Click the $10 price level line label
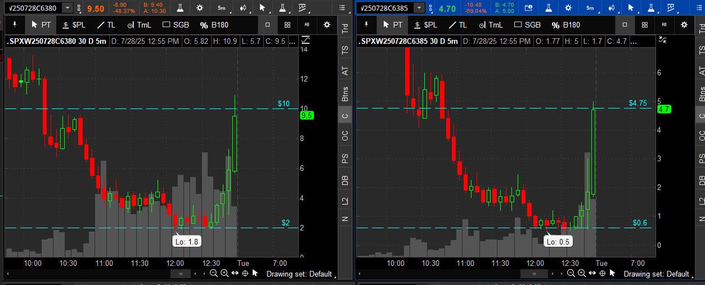The height and width of the screenshot is (285, 705). pos(284,104)
